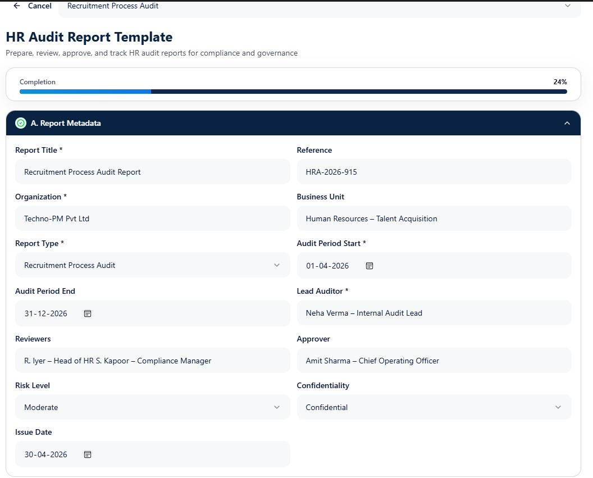The image size is (593, 478).
Task: Collapse the A. Report Metadata section
Action: (567, 123)
